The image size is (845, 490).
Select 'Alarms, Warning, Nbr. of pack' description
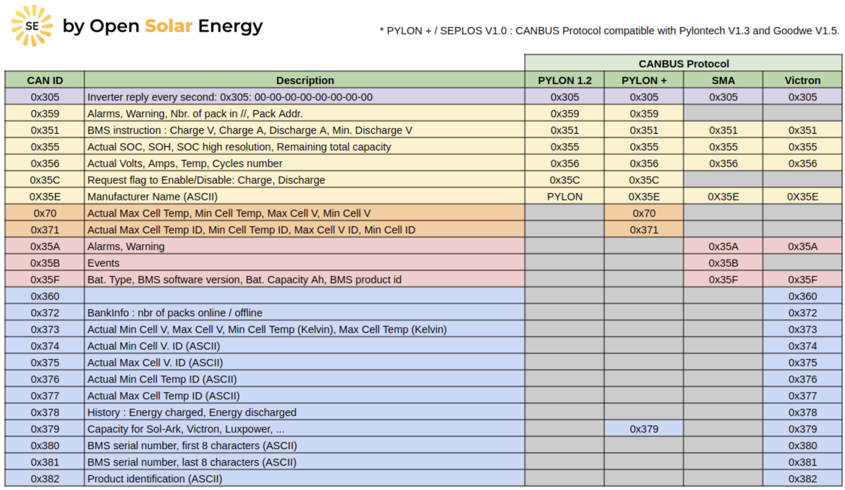pos(305,113)
